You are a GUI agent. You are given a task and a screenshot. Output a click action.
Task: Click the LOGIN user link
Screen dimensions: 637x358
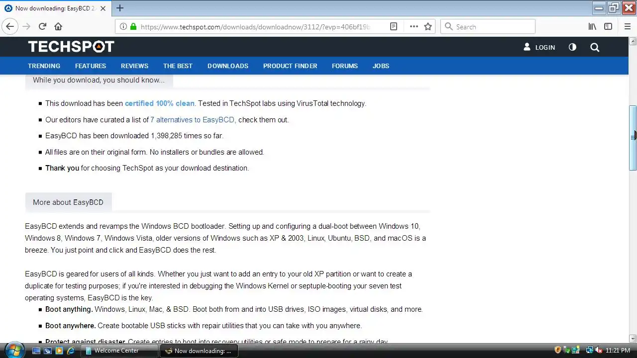point(539,47)
